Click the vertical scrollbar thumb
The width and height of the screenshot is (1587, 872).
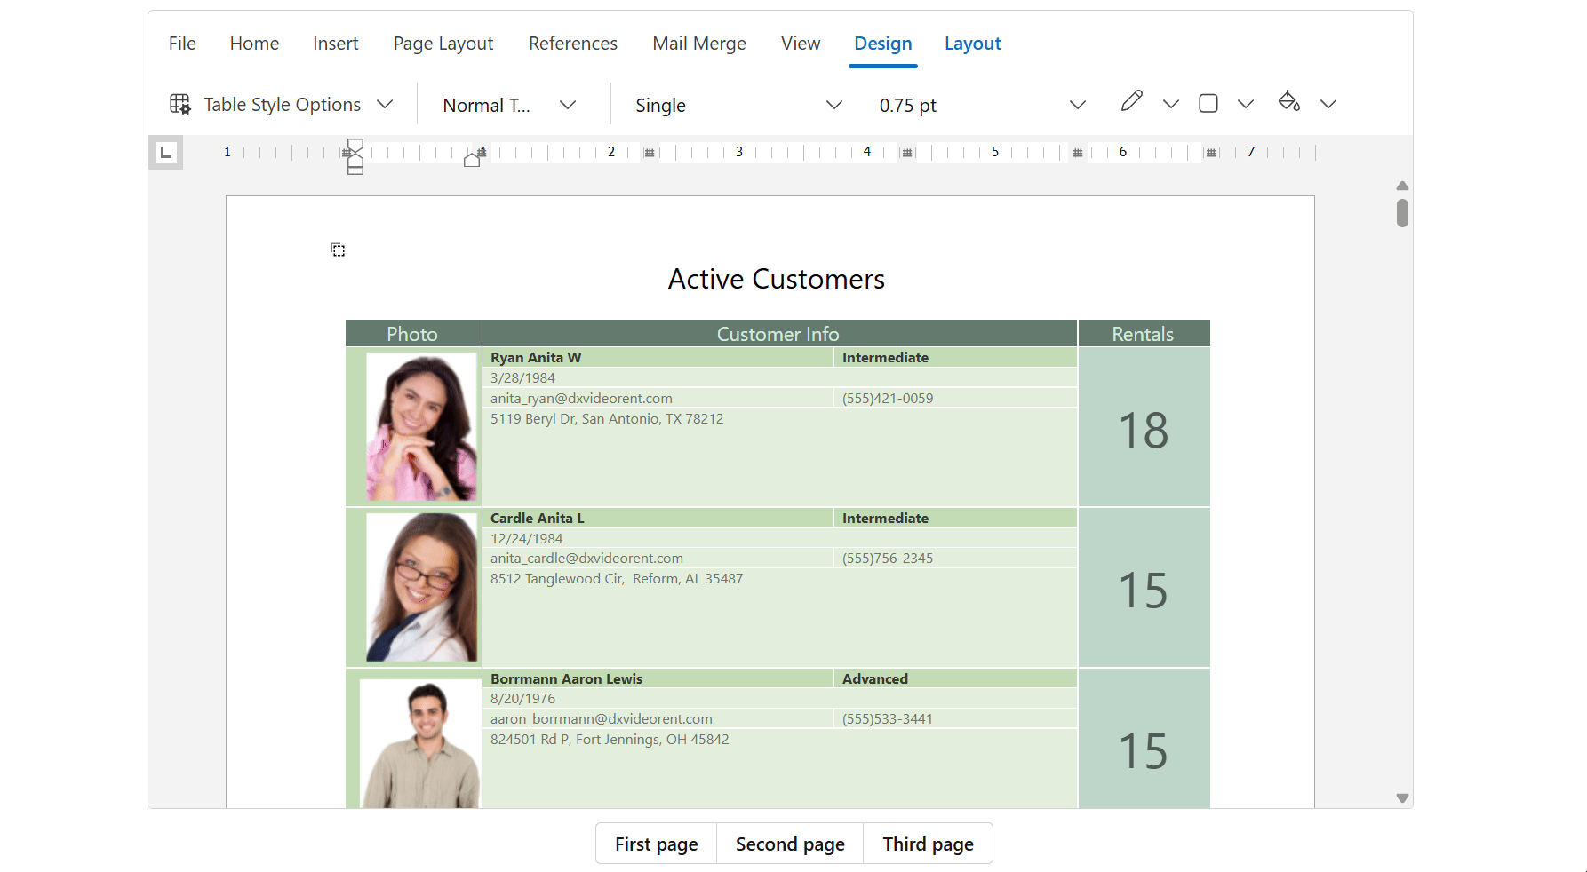click(1402, 213)
